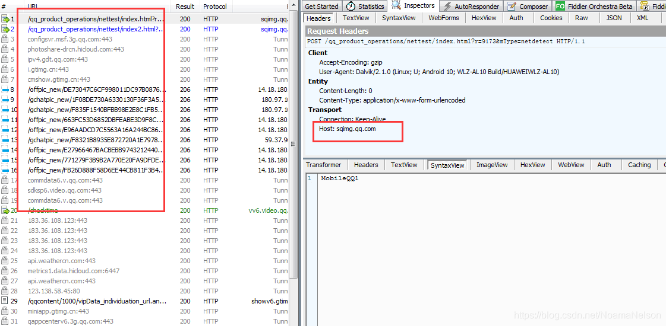Sort sessions by Protocol column header

[x=215, y=7]
